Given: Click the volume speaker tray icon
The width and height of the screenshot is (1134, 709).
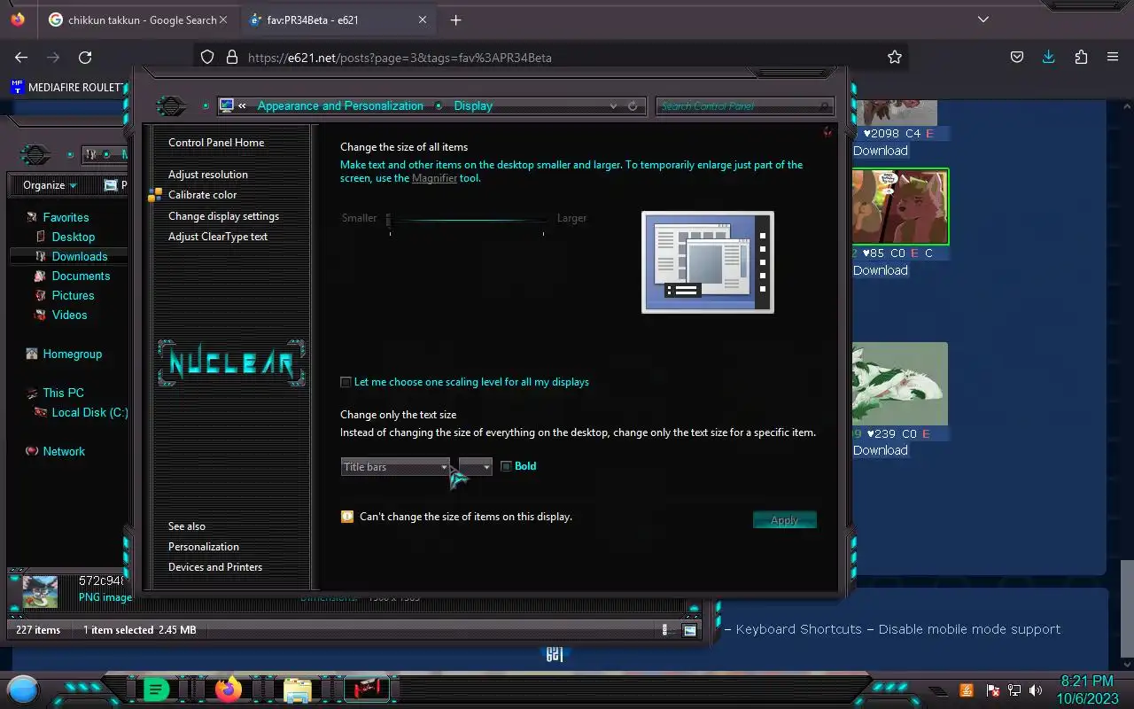Looking at the screenshot, I should 1036,690.
